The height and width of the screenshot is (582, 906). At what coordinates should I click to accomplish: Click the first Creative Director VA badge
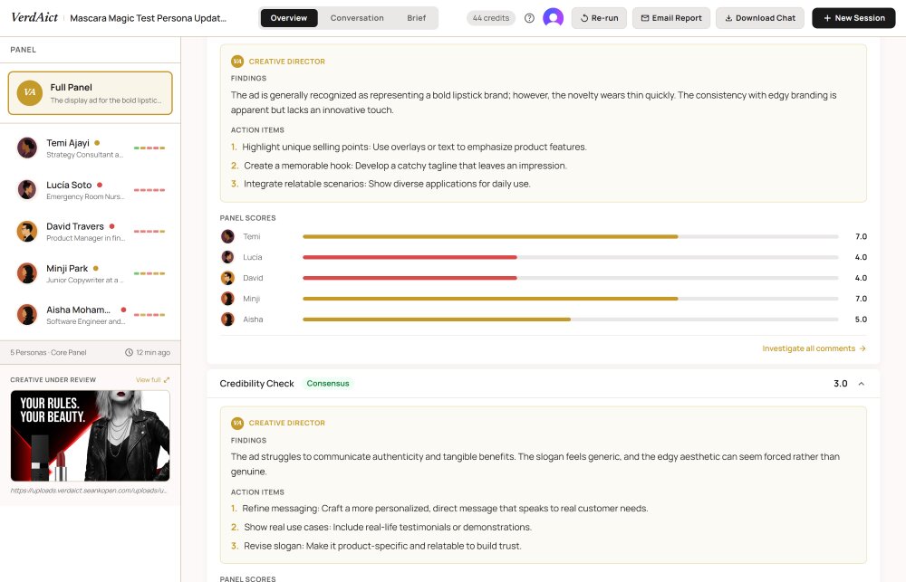[236, 62]
